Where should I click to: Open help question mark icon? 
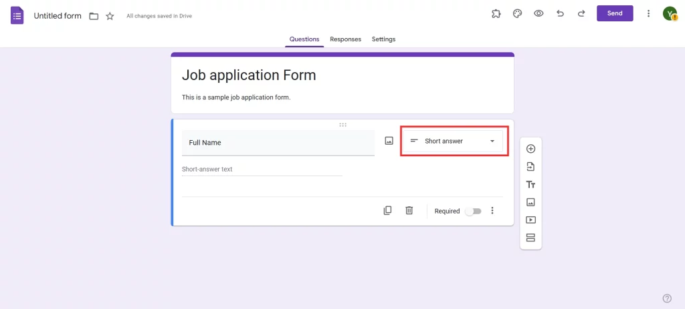(667, 298)
